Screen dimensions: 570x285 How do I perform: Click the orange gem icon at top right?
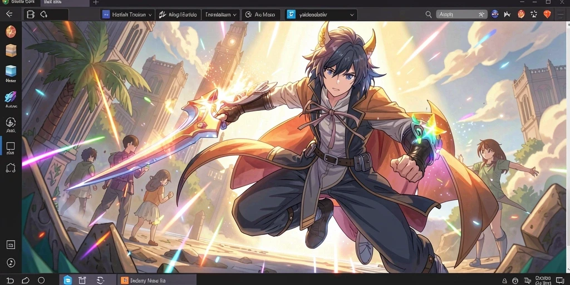(x=547, y=14)
